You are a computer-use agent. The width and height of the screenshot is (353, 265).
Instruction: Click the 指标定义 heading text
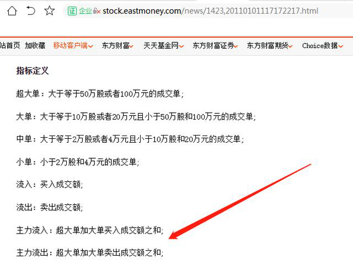click(x=33, y=71)
